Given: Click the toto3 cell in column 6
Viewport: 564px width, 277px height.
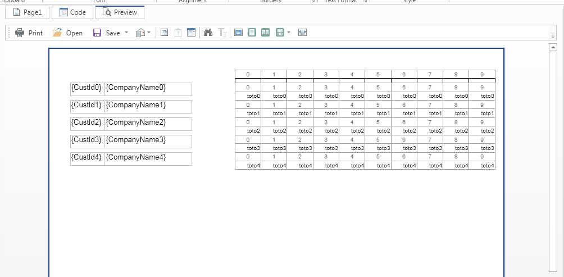Looking at the screenshot, I should pyautogui.click(x=404, y=148).
